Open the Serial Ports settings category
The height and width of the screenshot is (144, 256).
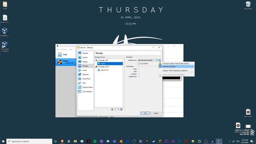click(x=85, y=79)
